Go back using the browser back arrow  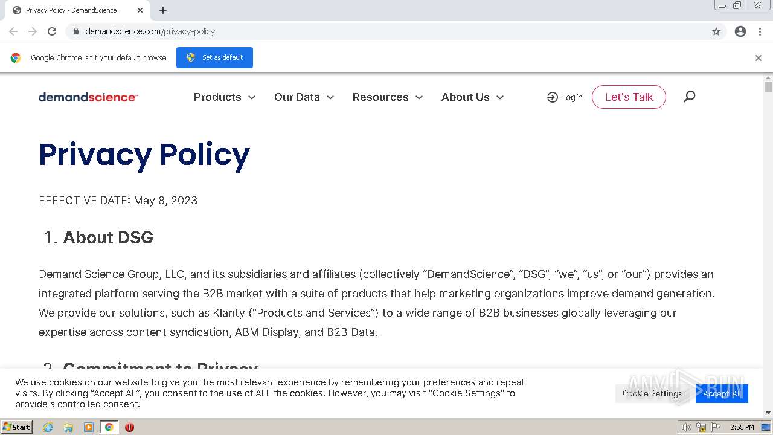tap(13, 31)
